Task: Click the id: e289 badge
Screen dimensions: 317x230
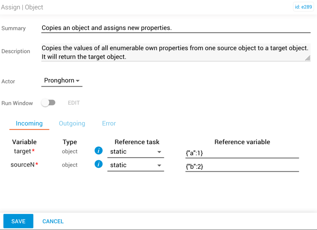Action: pyautogui.click(x=303, y=7)
